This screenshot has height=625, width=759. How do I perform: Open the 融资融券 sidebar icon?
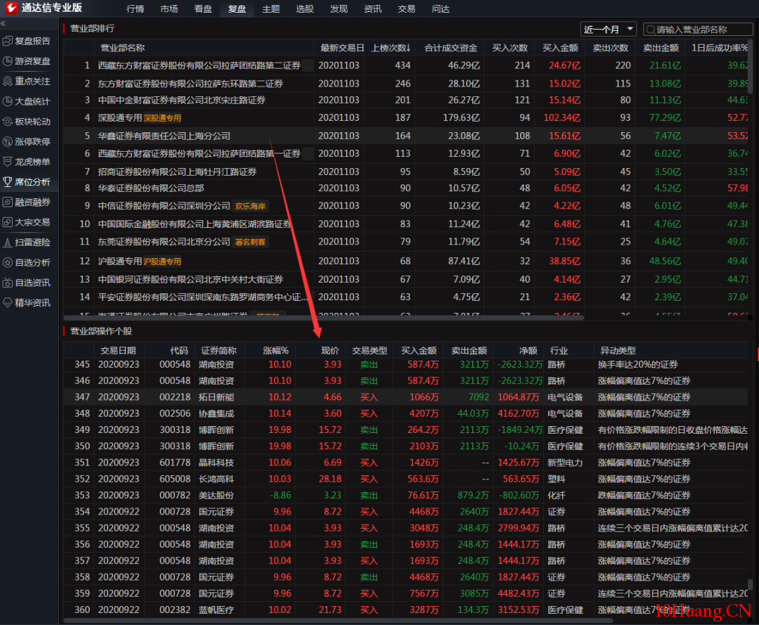[7, 202]
